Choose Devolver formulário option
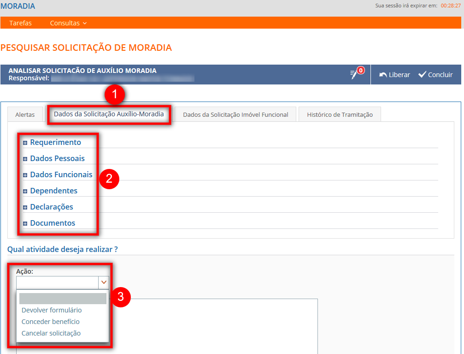464x354 pixels. 52,310
